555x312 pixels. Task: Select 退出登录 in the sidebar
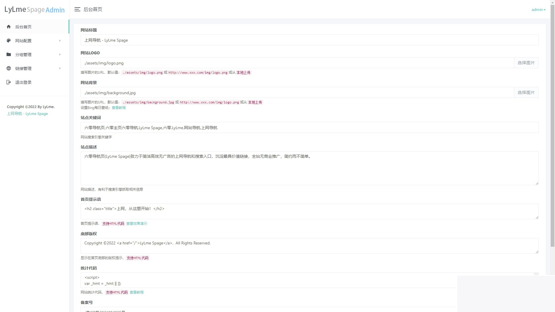pos(23,82)
